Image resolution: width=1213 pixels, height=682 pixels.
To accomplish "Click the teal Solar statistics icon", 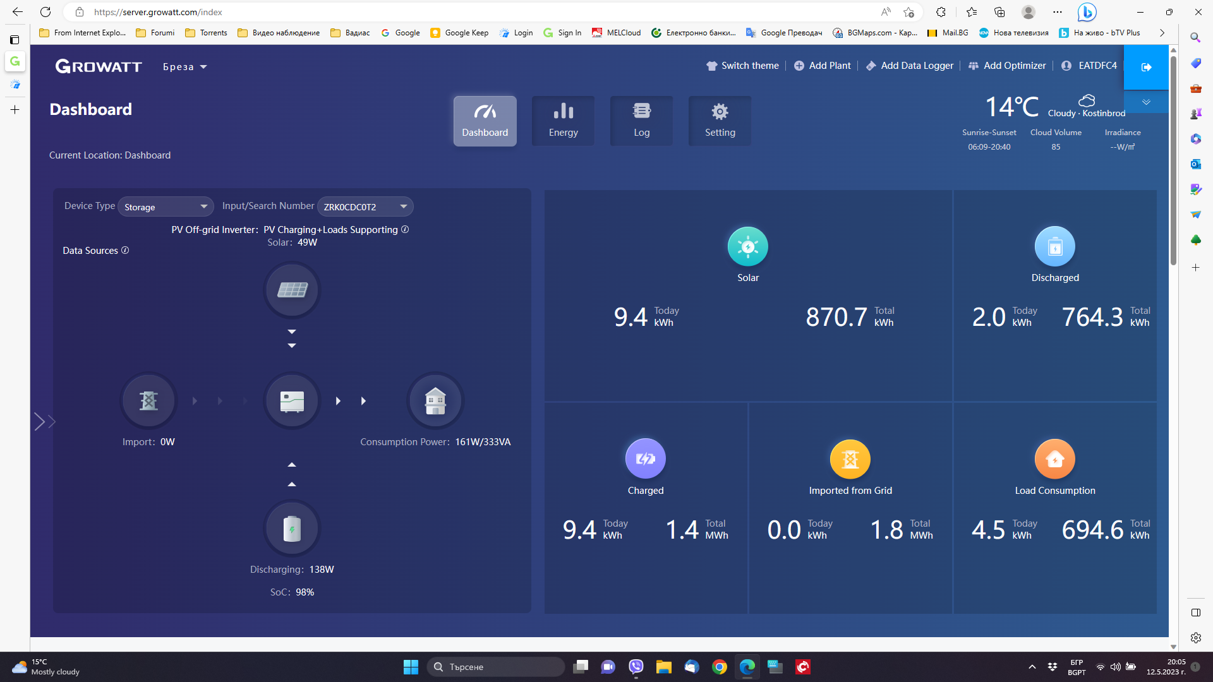I will [x=747, y=246].
